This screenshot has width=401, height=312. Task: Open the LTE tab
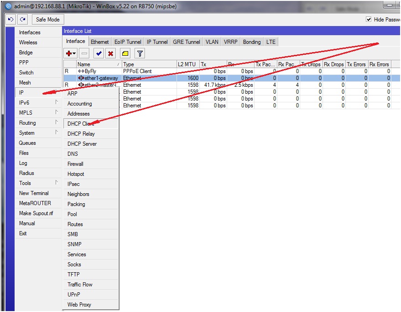pyautogui.click(x=271, y=42)
